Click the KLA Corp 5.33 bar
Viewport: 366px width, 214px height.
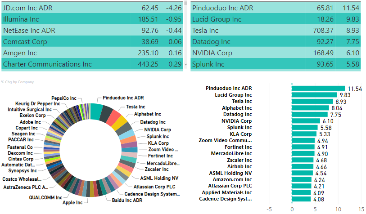(x=304, y=134)
